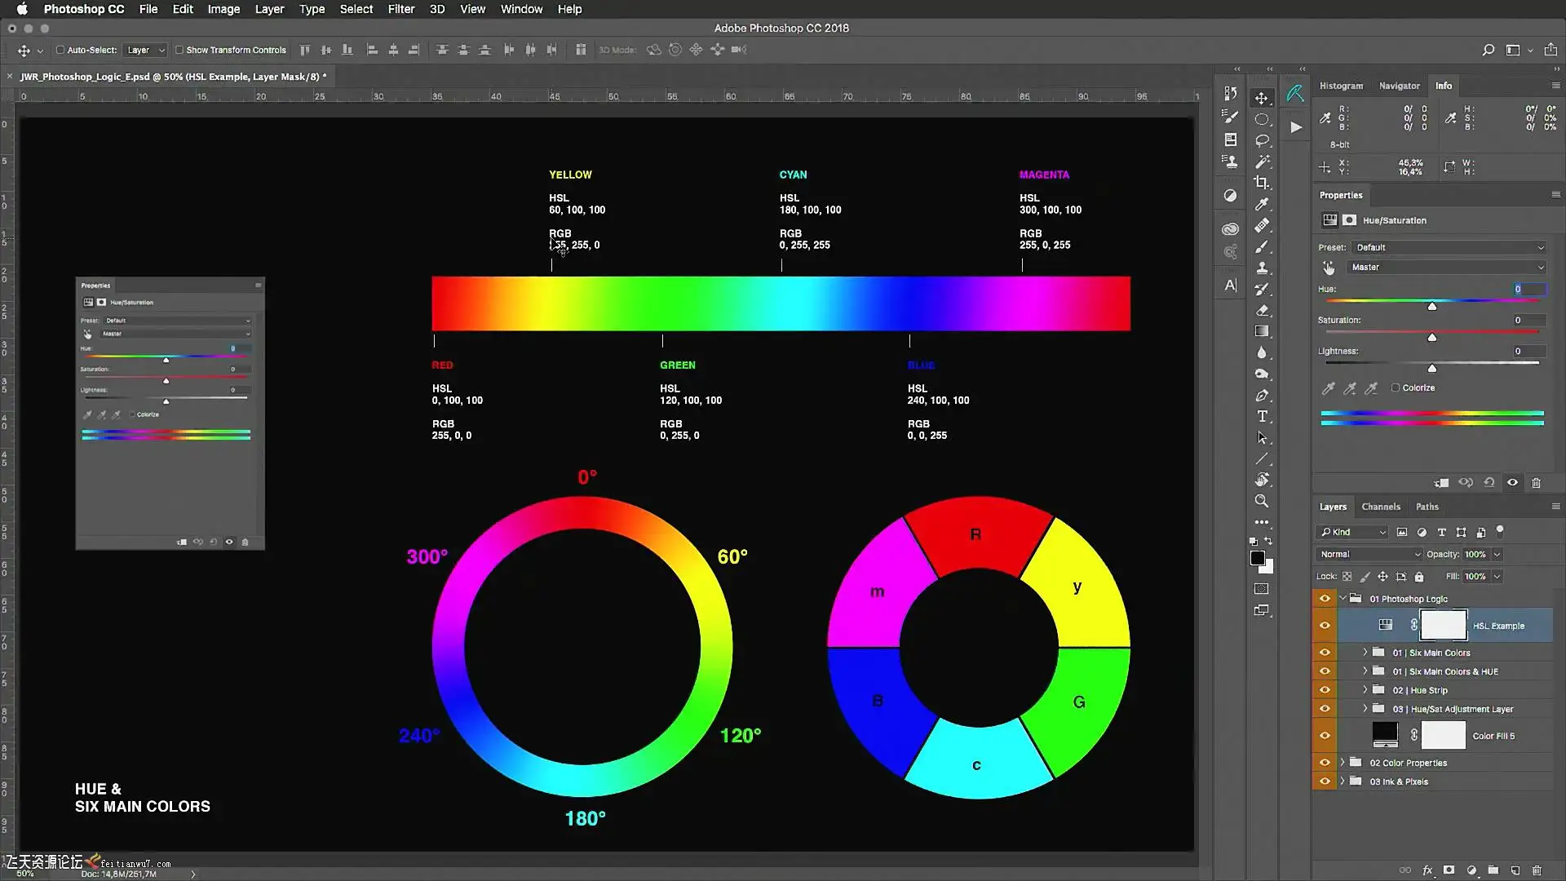Image resolution: width=1566 pixels, height=881 pixels.
Task: Click the HSL Example layer mask thumbnail
Action: click(1443, 626)
